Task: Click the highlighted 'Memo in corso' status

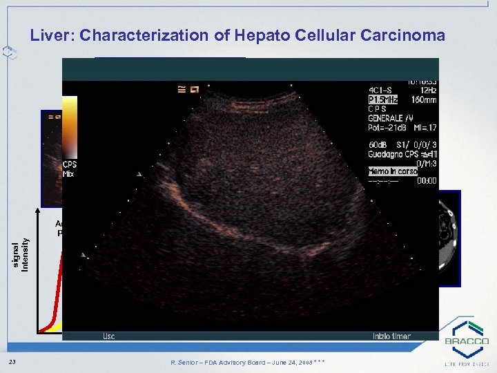Action: [x=393, y=171]
